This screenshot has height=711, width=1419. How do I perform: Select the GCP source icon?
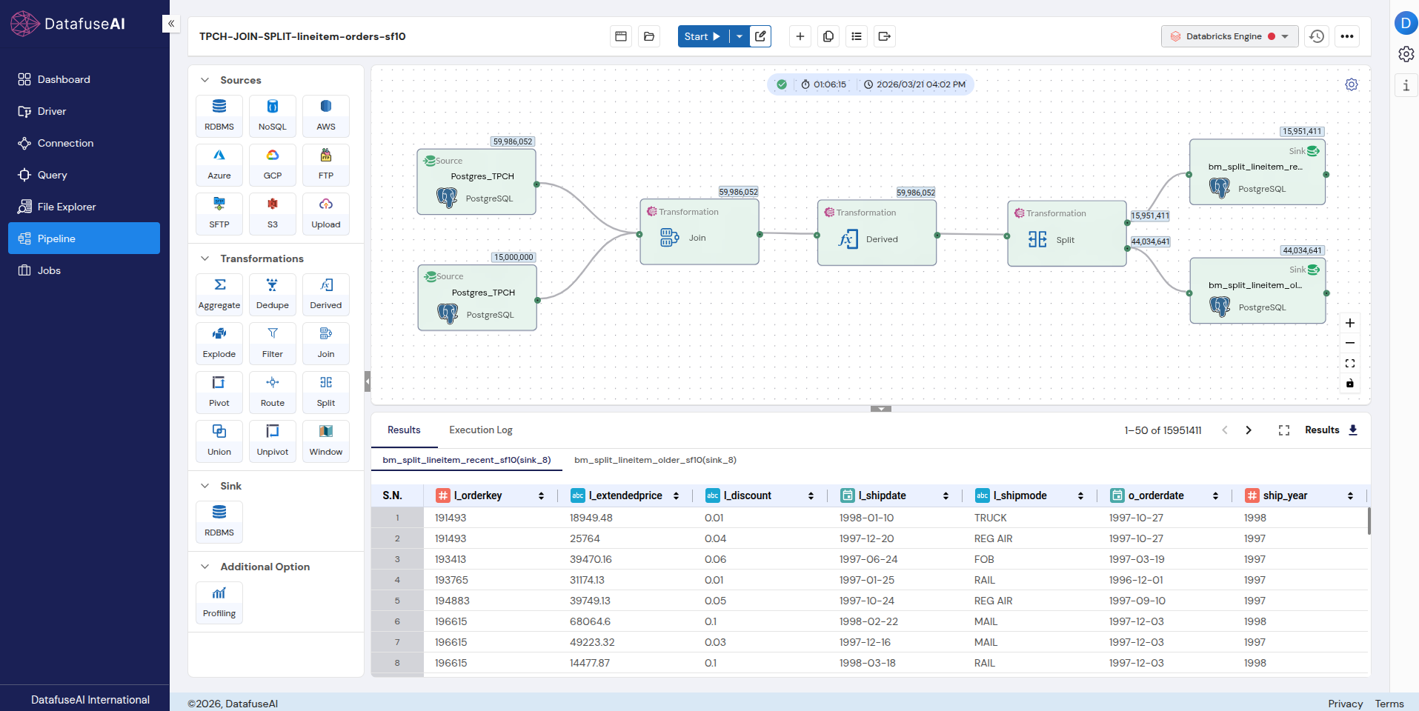tap(273, 164)
